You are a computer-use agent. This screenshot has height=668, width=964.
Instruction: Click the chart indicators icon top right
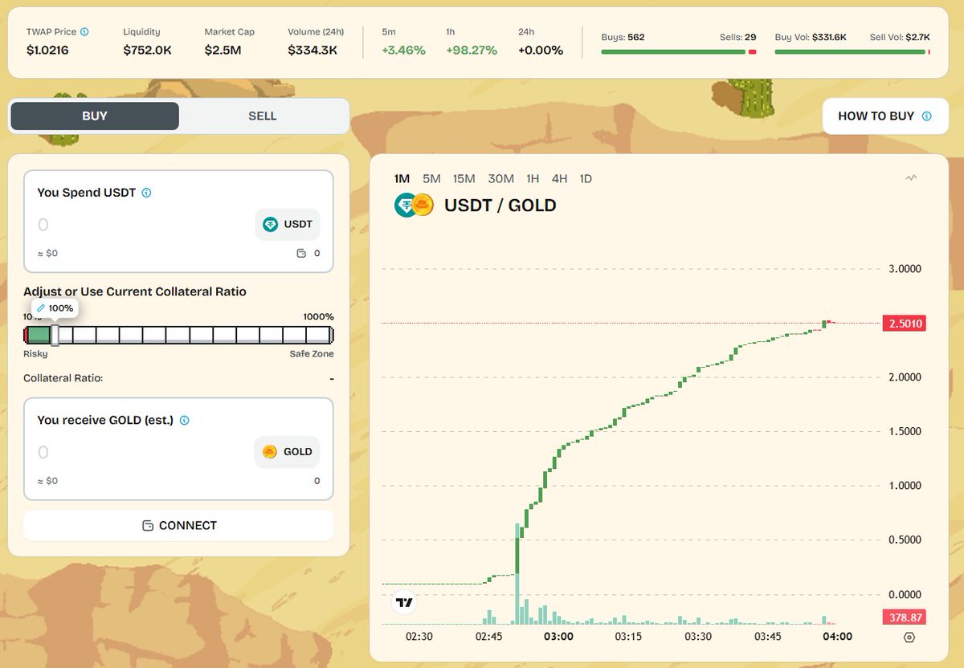click(x=910, y=178)
